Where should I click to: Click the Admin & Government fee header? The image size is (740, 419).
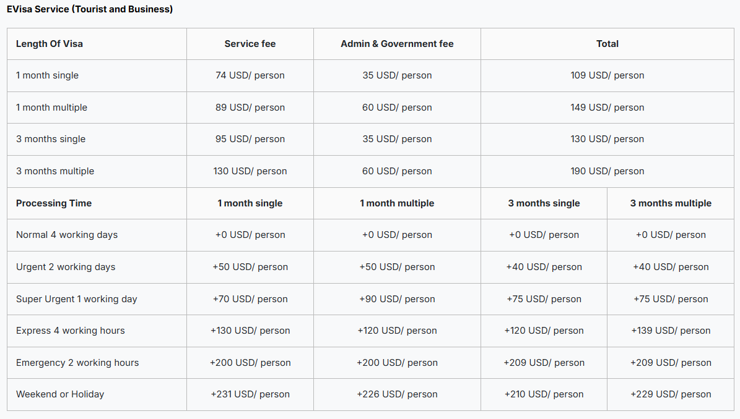pos(397,44)
